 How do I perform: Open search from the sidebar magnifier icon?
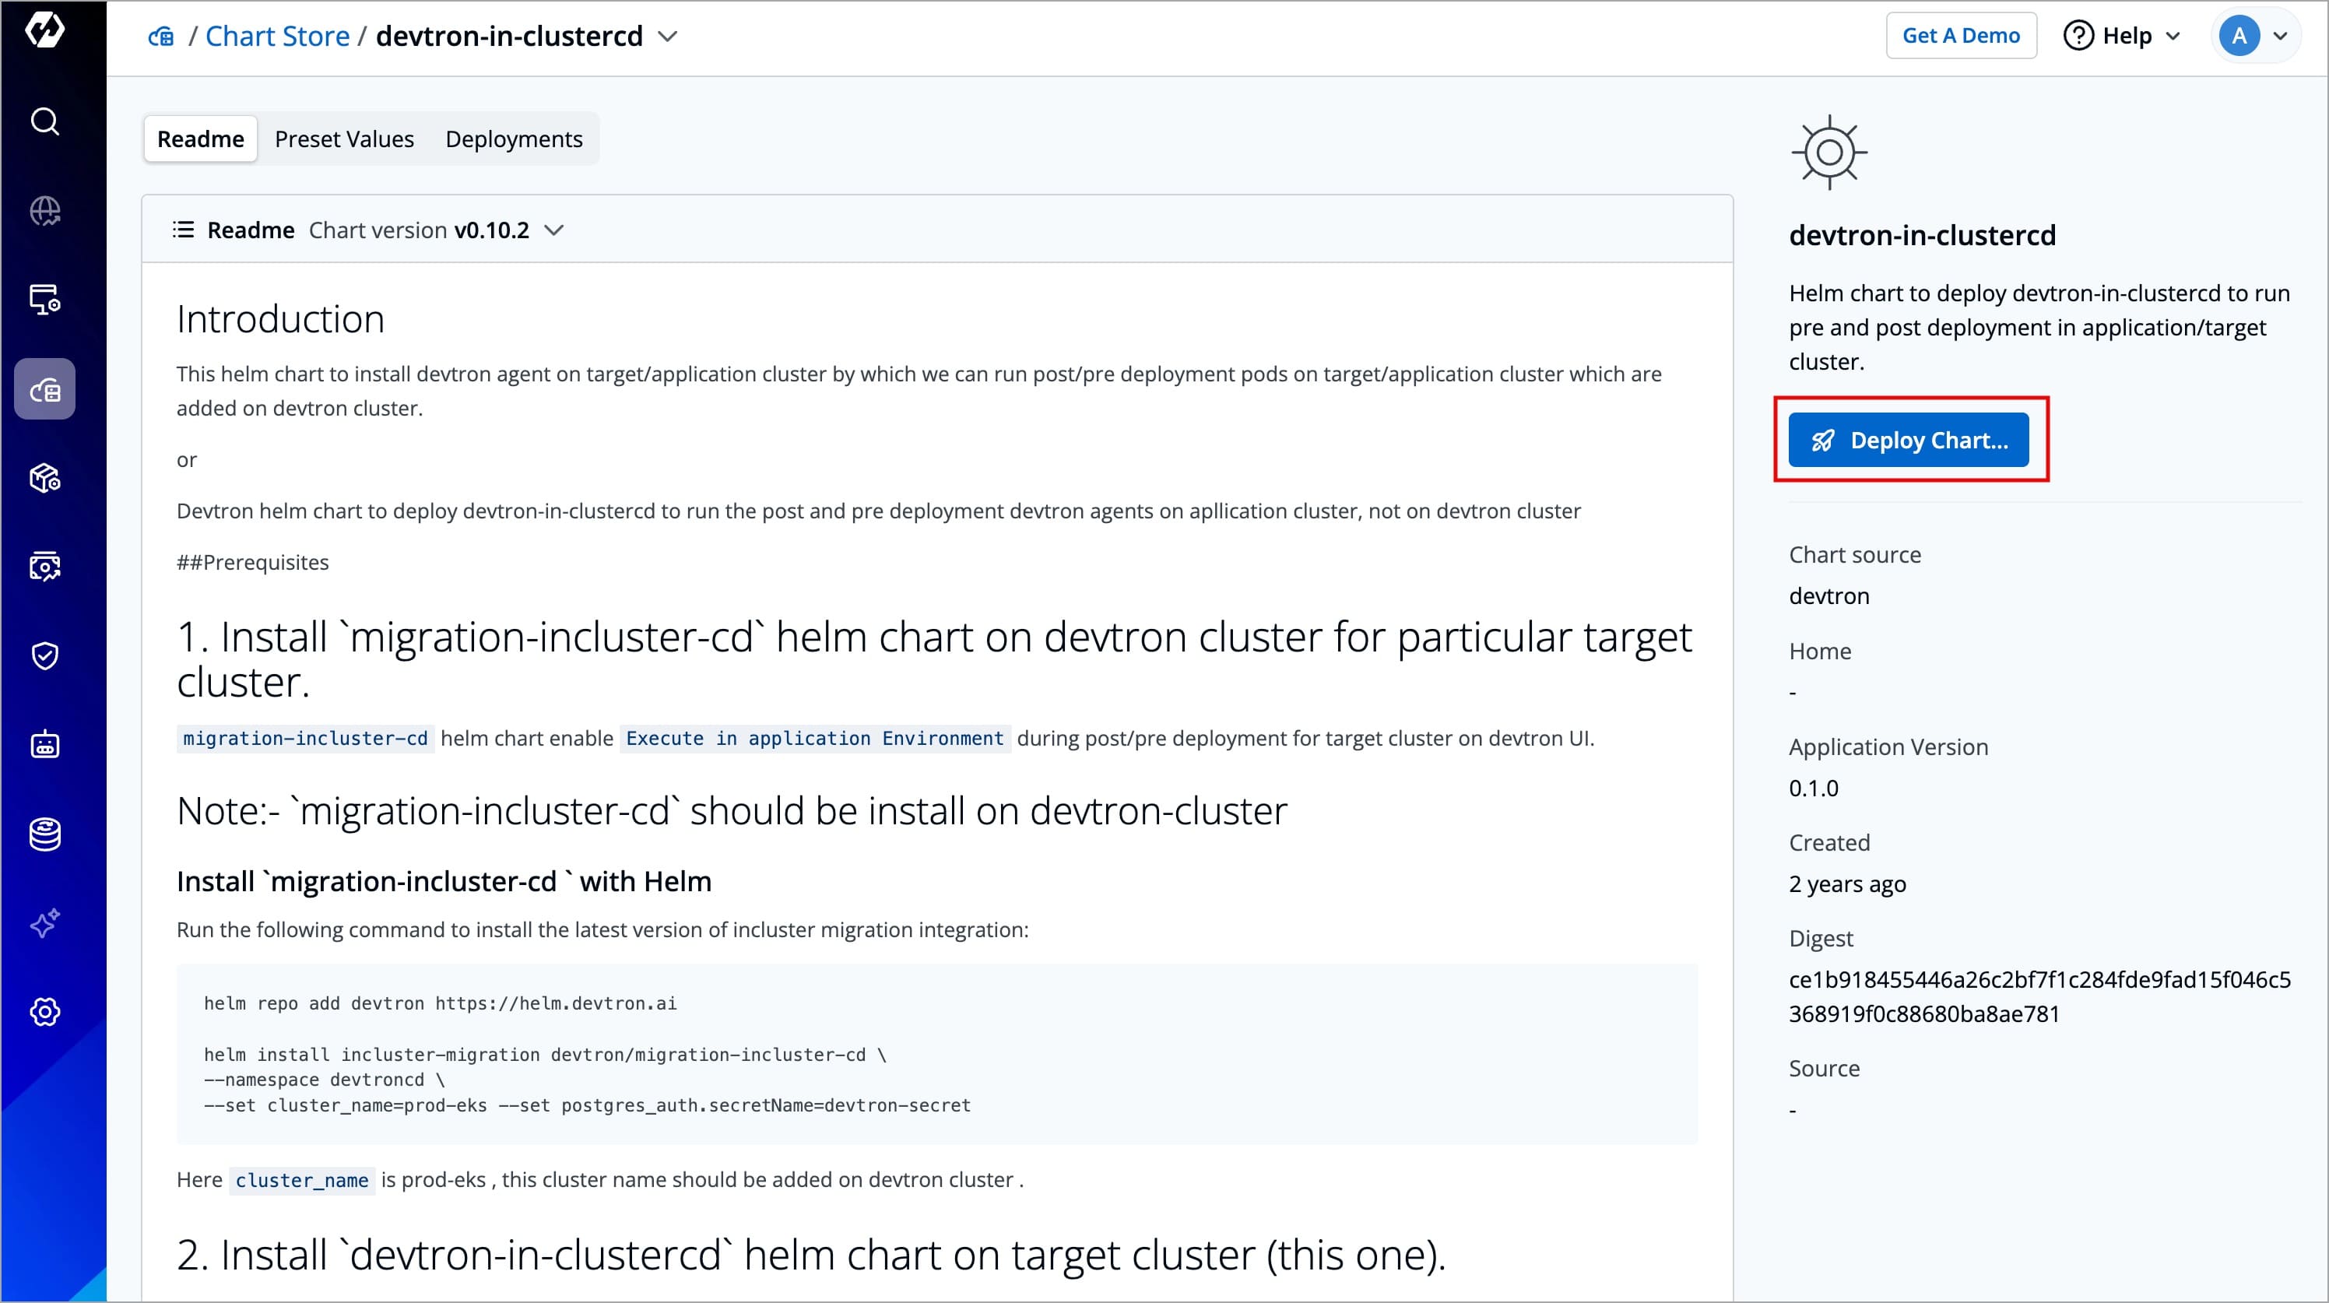(44, 121)
